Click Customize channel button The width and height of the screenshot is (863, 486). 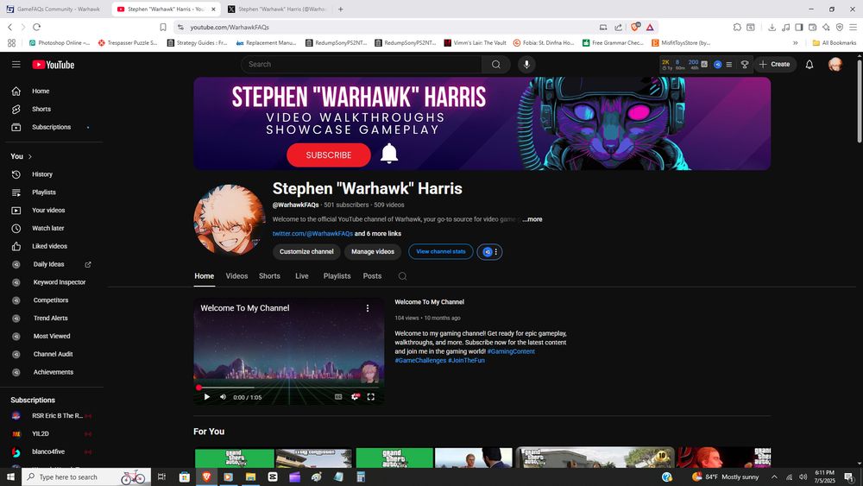pos(306,252)
